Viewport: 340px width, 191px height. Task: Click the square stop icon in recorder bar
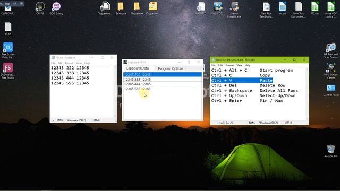pos(21,4)
